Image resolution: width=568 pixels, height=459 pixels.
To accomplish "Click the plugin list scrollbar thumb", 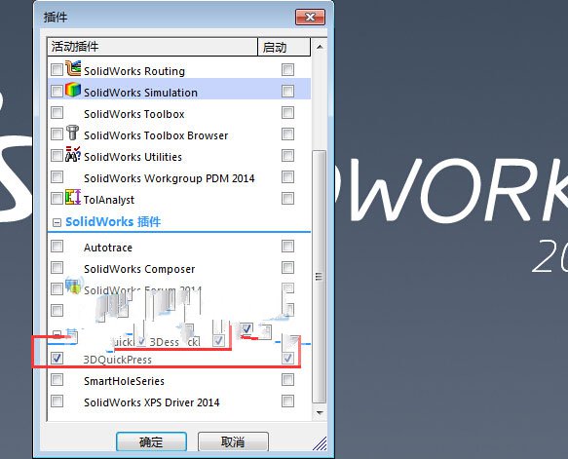I will (320, 277).
